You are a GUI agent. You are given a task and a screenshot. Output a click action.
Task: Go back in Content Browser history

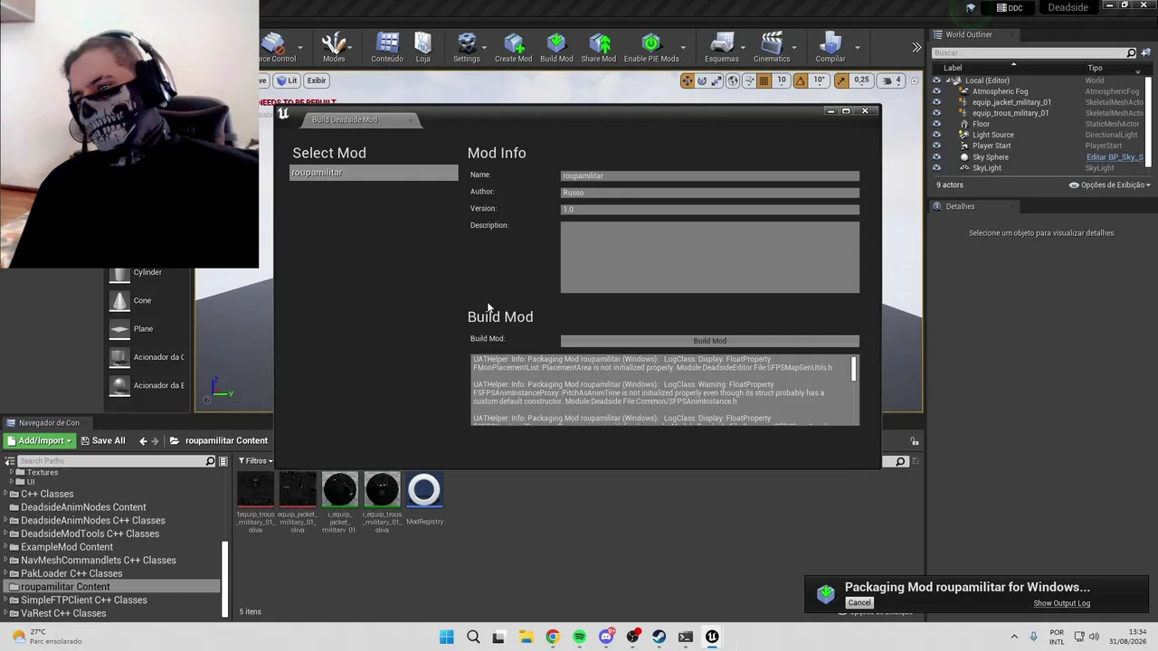(143, 440)
